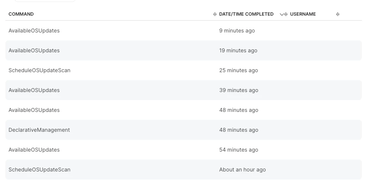Screen dimensions: 365x181
Task: Open the DeclarativeManagement command row
Action: 183,130
